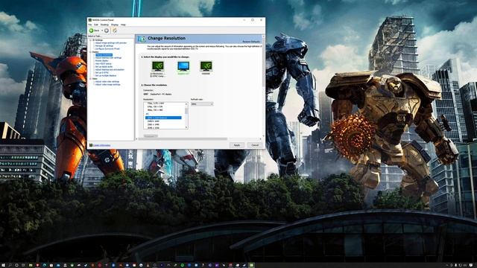This screenshot has width=477, height=268.
Task: Open Set up digital audio page
Action: pyautogui.click(x=104, y=66)
